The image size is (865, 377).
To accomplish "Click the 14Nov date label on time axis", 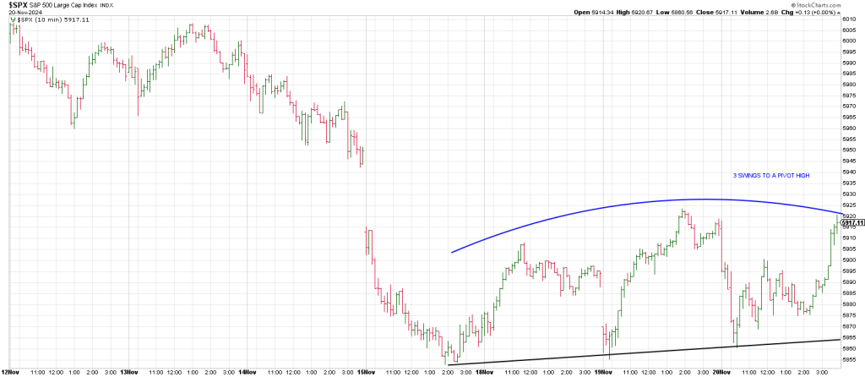I will point(247,371).
